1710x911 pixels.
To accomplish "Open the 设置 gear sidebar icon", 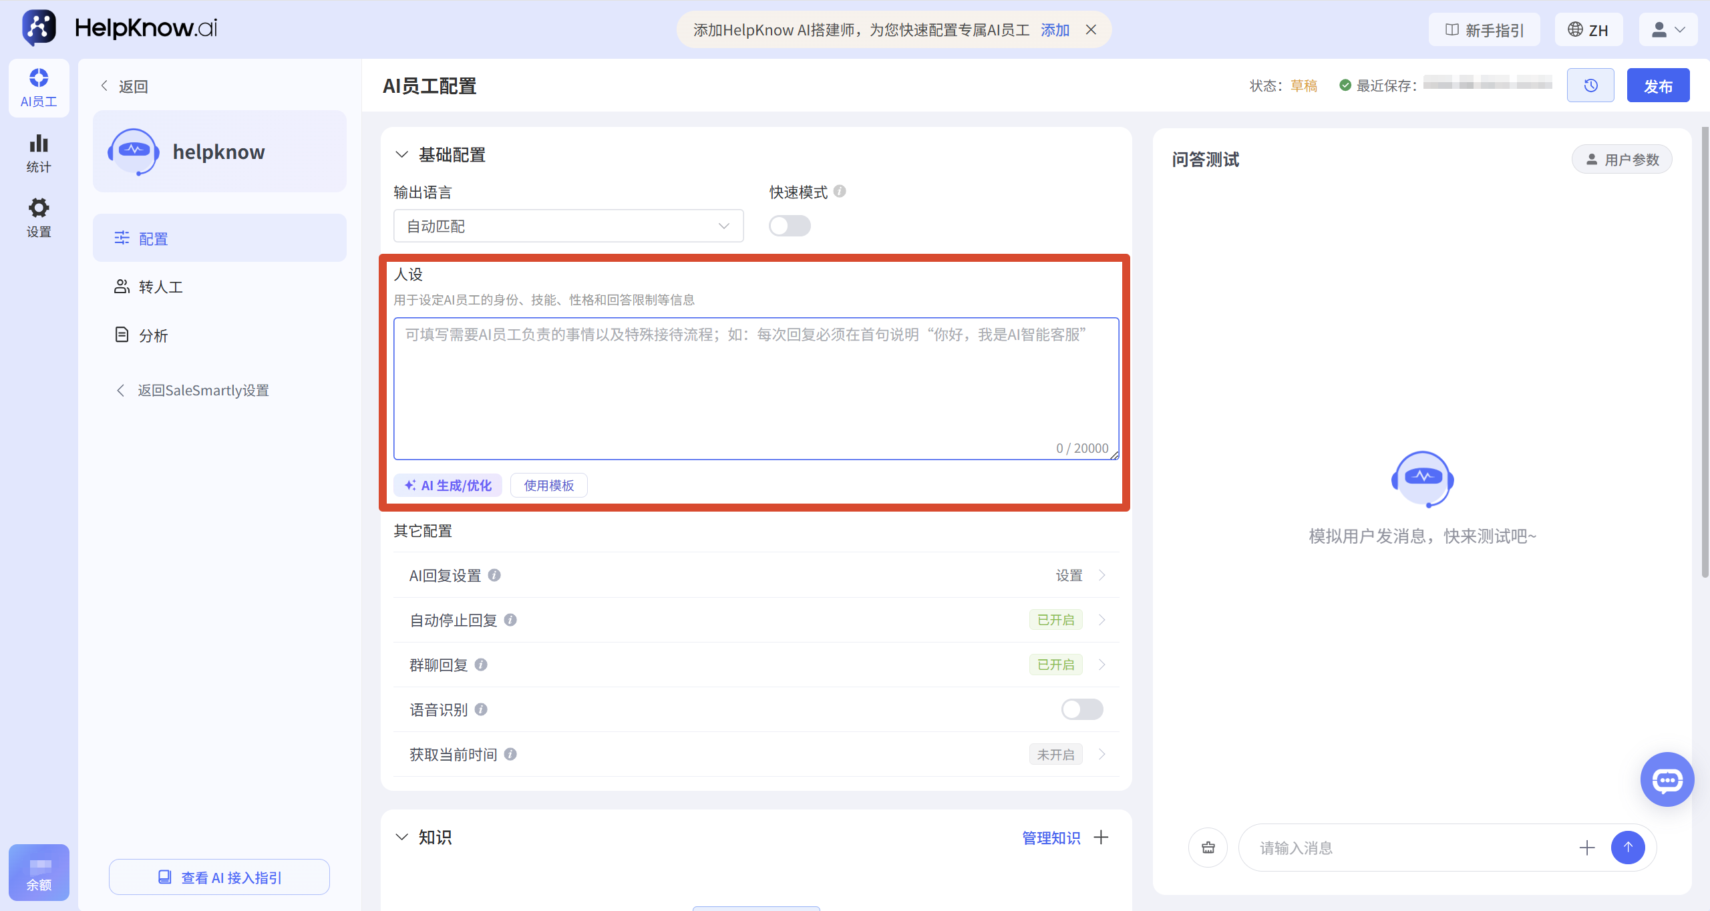I will [x=39, y=218].
